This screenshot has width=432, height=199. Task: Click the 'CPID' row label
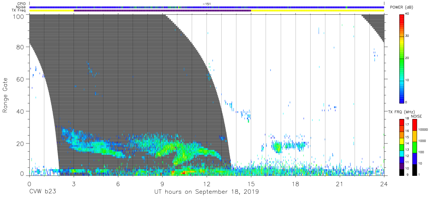click(x=21, y=4)
